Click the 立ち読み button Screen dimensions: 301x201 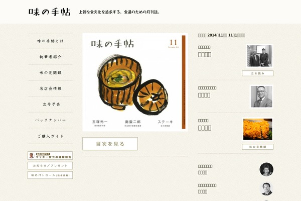tap(257, 73)
